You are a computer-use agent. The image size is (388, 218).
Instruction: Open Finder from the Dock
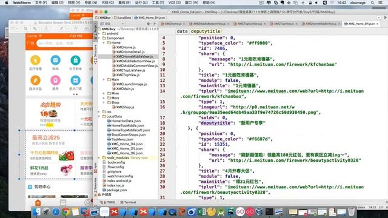click(36, 212)
